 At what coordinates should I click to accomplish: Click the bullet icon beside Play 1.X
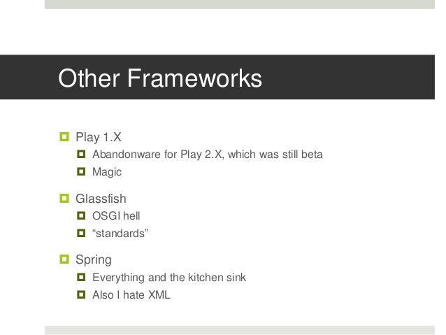[64, 137]
